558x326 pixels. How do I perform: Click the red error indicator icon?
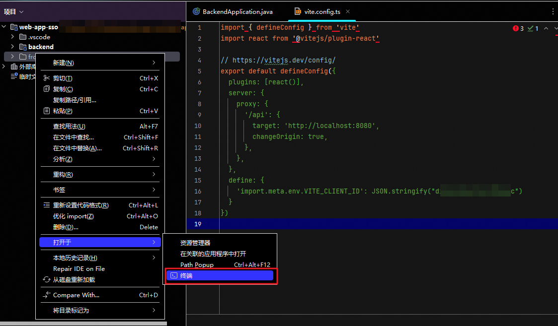(515, 28)
